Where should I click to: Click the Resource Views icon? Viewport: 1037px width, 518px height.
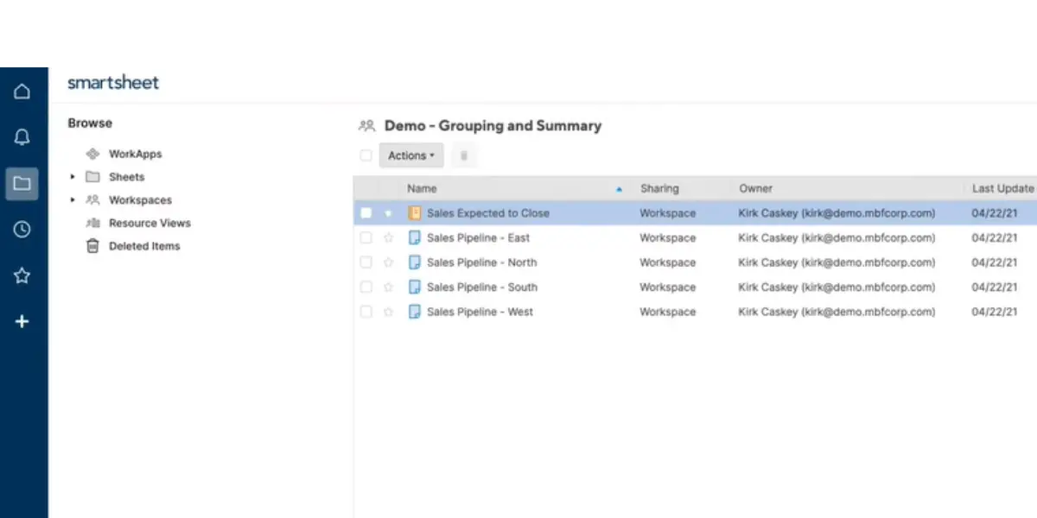(92, 223)
